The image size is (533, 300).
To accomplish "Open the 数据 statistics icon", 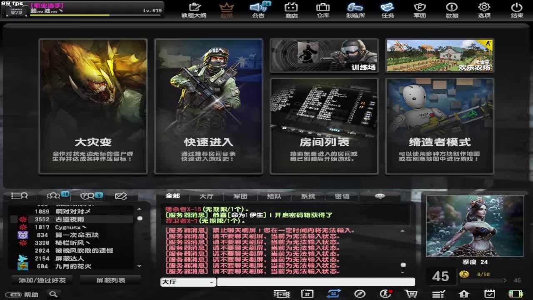I will click(452, 10).
